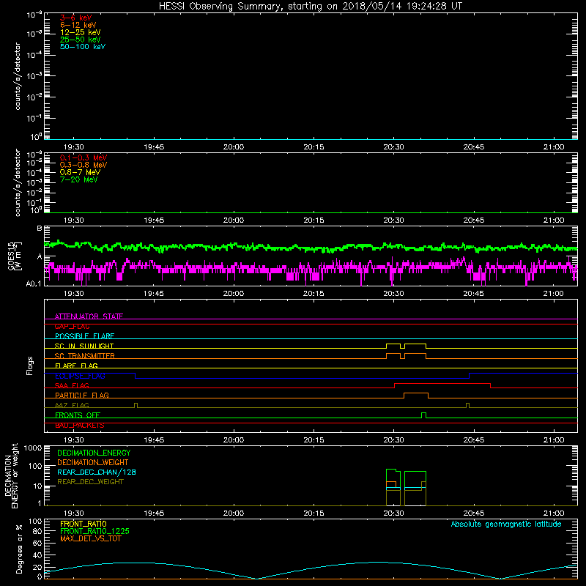Click the 19:30 tick label under flags plot
This screenshot has height=586, width=586.
click(x=74, y=440)
